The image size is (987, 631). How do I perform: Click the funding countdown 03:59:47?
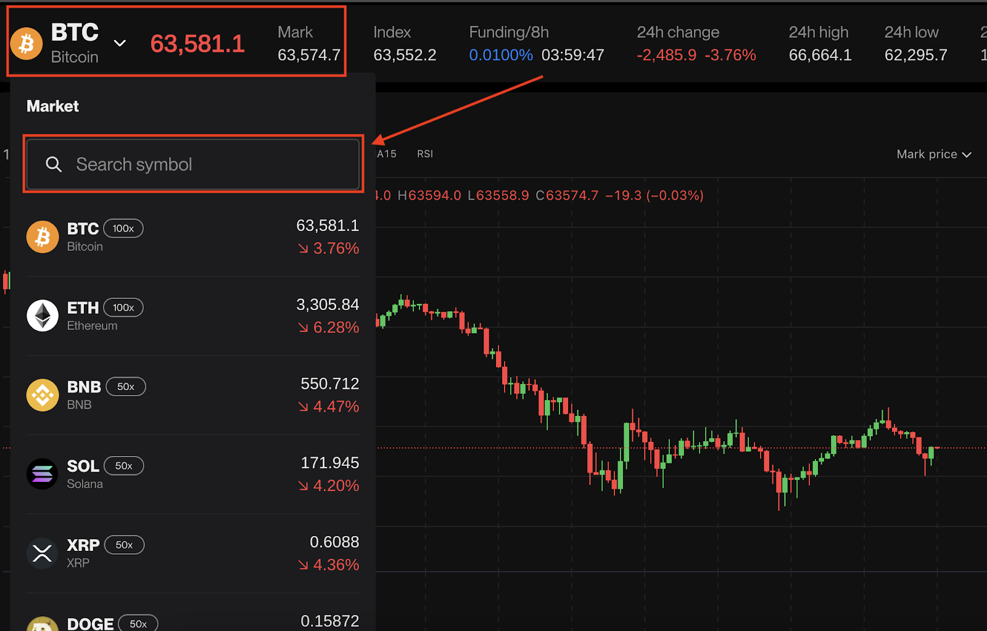click(573, 55)
